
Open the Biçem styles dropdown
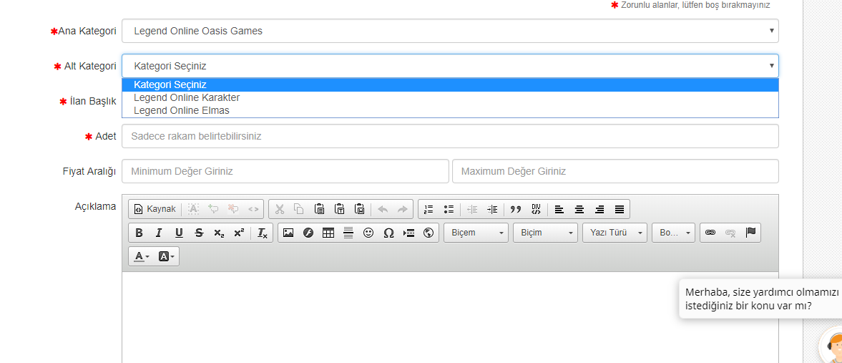(476, 233)
